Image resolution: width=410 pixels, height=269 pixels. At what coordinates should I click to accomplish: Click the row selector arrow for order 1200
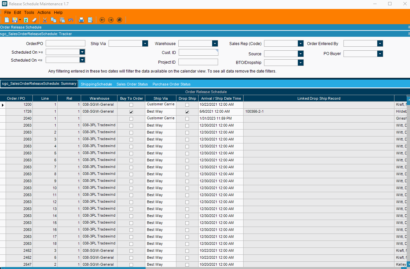(3, 105)
